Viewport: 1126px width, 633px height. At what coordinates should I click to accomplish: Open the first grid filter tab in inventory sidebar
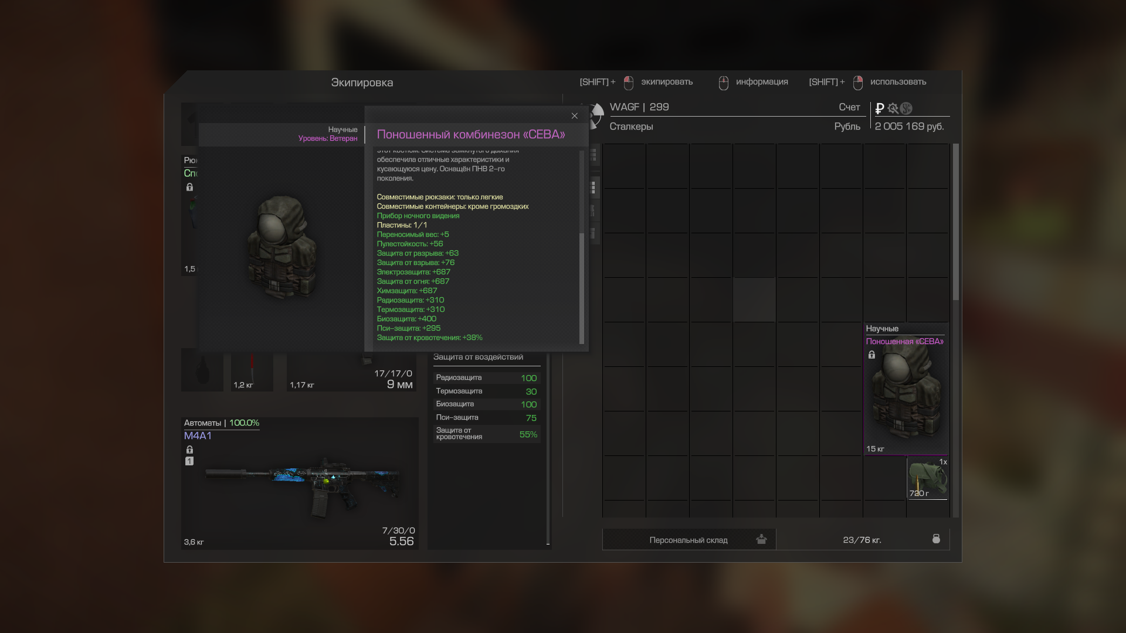(x=593, y=155)
